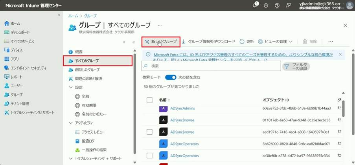Image resolution: width=355 pixels, height=165 pixels.
Task: Click グループ情報をダウンロード button
Action: 208,42
